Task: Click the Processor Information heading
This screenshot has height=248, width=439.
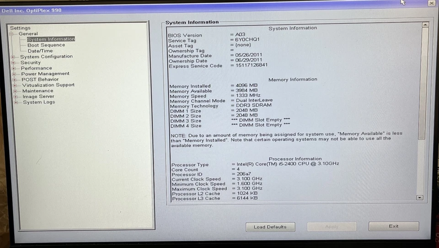Action: [295, 159]
